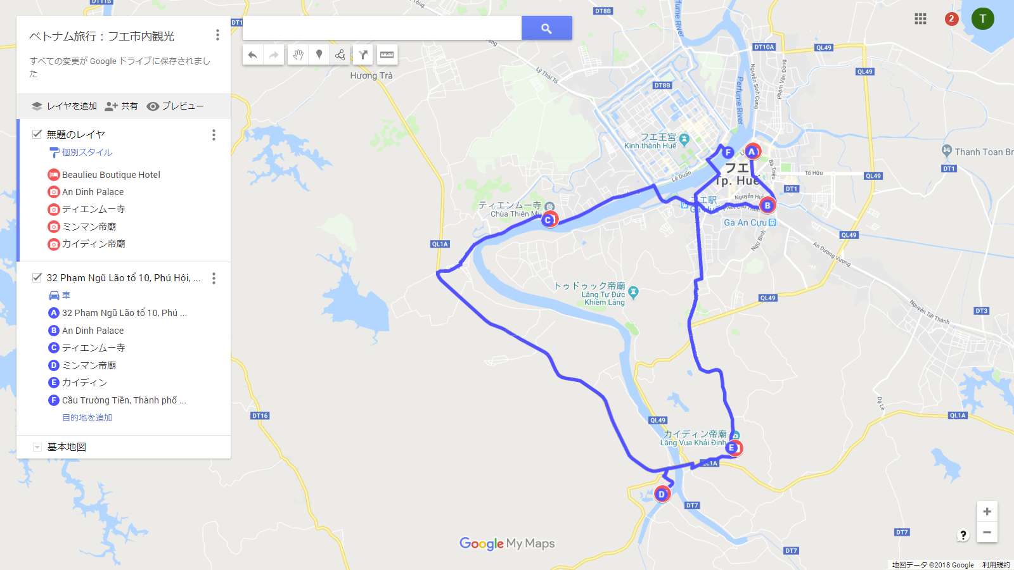Image resolution: width=1014 pixels, height=570 pixels.
Task: Select the measure distance ruler tool
Action: (x=387, y=55)
